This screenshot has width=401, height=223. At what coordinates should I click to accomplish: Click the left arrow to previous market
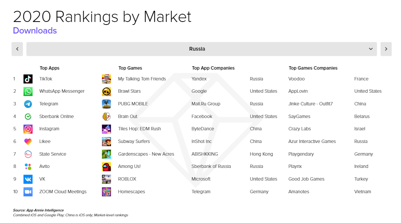[x=17, y=49]
